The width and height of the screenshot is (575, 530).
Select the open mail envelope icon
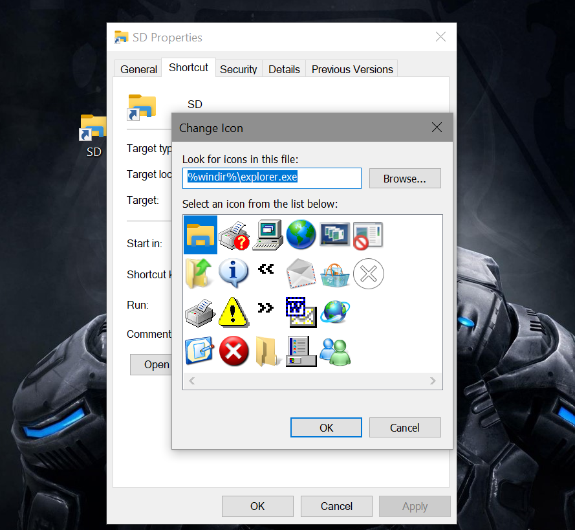point(301,273)
